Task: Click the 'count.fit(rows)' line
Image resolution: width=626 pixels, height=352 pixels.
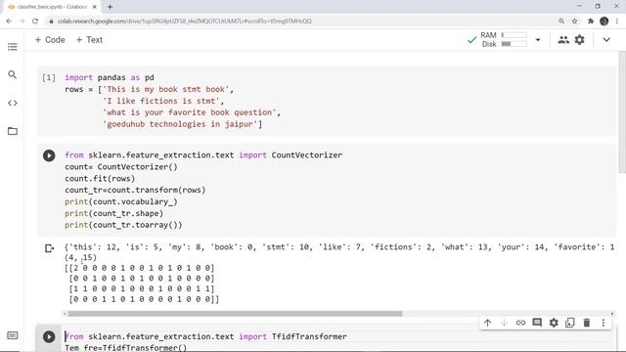Action: pos(100,178)
